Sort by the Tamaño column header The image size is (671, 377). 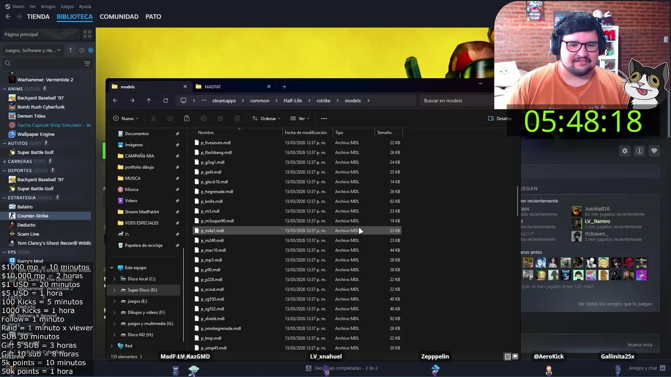388,132
